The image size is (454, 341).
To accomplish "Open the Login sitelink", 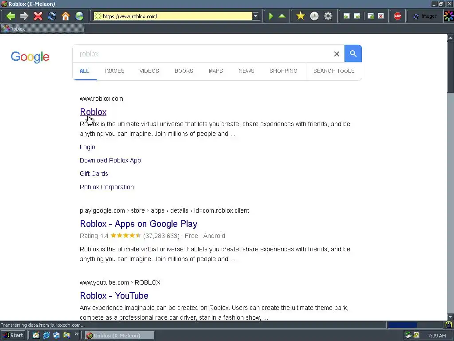I will 87,147.
